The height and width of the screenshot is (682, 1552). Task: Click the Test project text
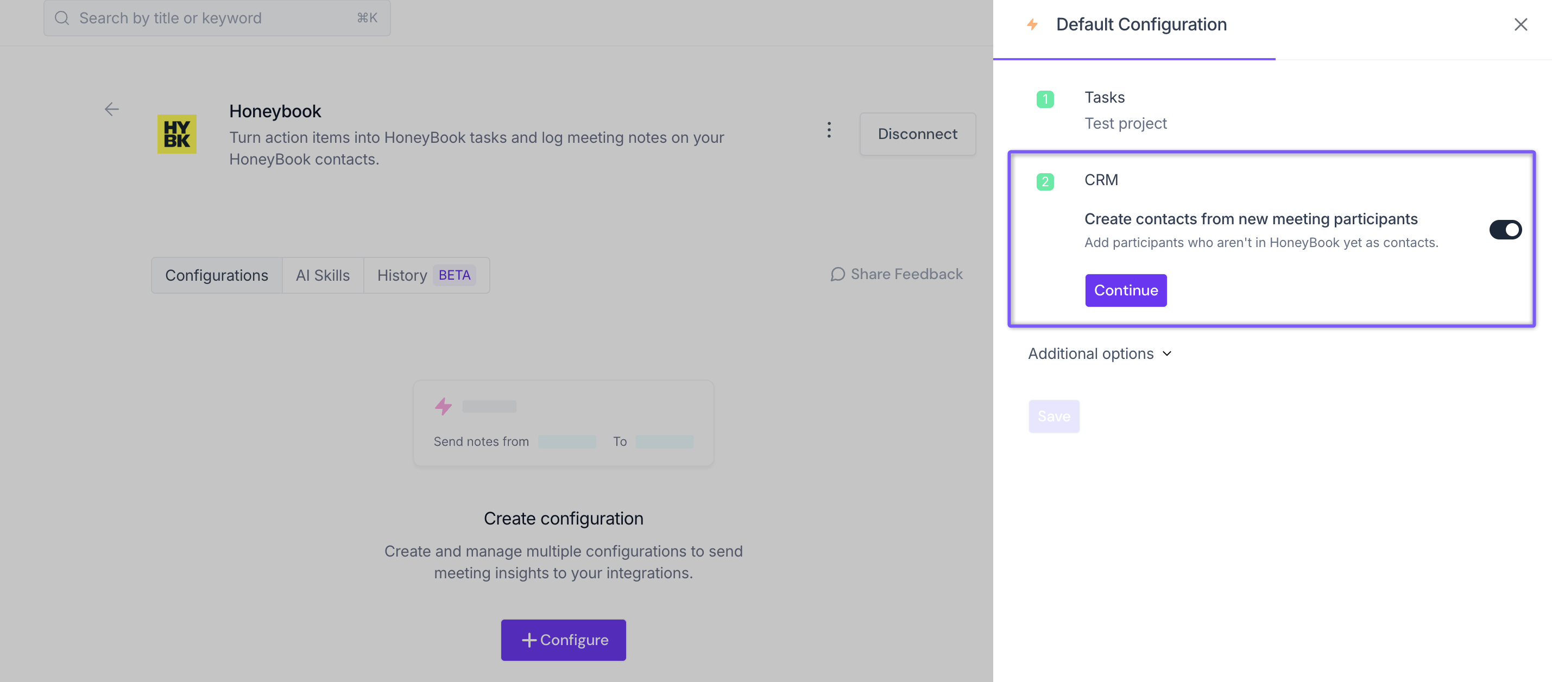(1125, 123)
